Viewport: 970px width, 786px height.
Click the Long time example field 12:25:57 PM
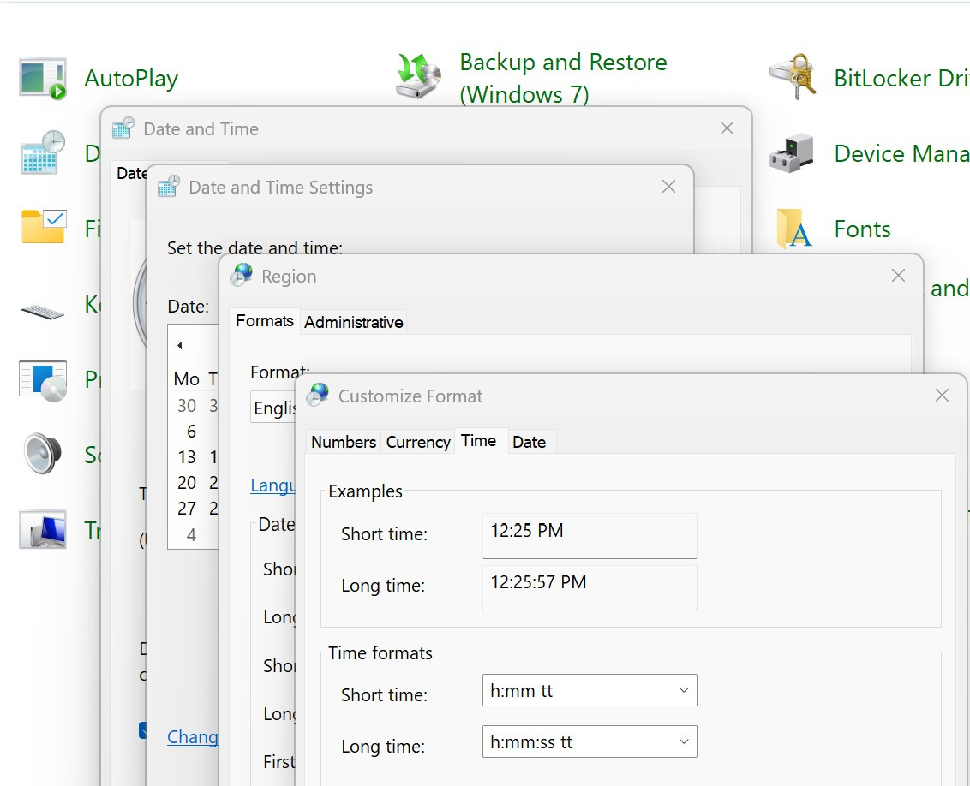click(590, 587)
